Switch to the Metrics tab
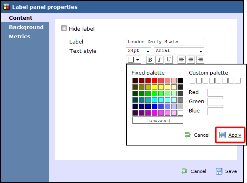 click(20, 37)
